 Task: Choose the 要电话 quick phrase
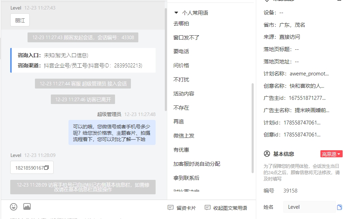point(181,51)
